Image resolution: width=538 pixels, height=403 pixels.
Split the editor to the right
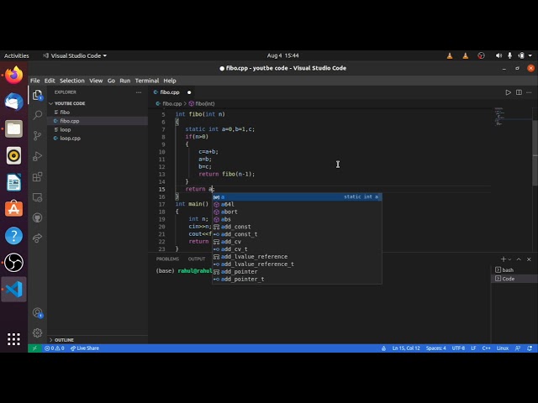(x=519, y=92)
